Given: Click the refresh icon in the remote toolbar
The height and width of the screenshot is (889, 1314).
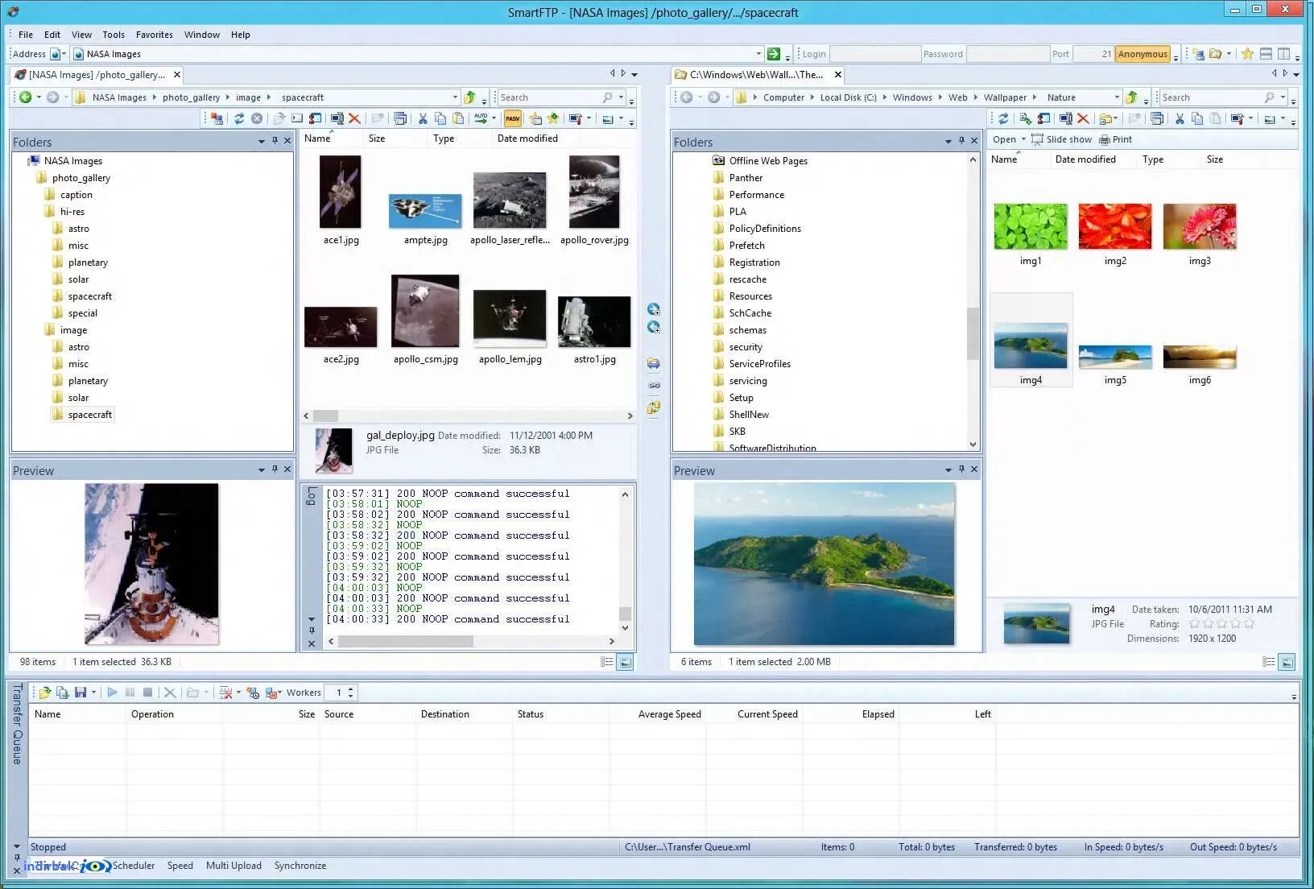Looking at the screenshot, I should pos(239,118).
